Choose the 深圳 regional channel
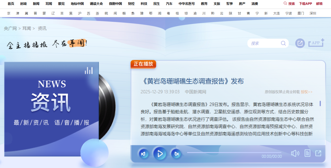 pos(313,13)
